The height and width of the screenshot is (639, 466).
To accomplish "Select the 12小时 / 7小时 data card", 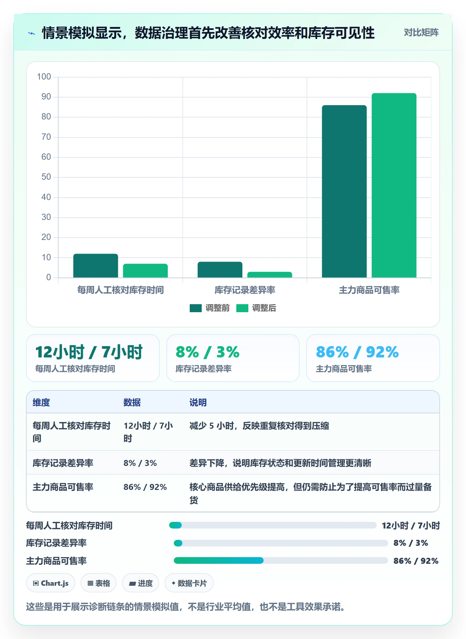I will tap(93, 358).
